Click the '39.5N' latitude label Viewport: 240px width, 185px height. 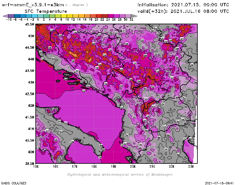[x=30, y=164]
